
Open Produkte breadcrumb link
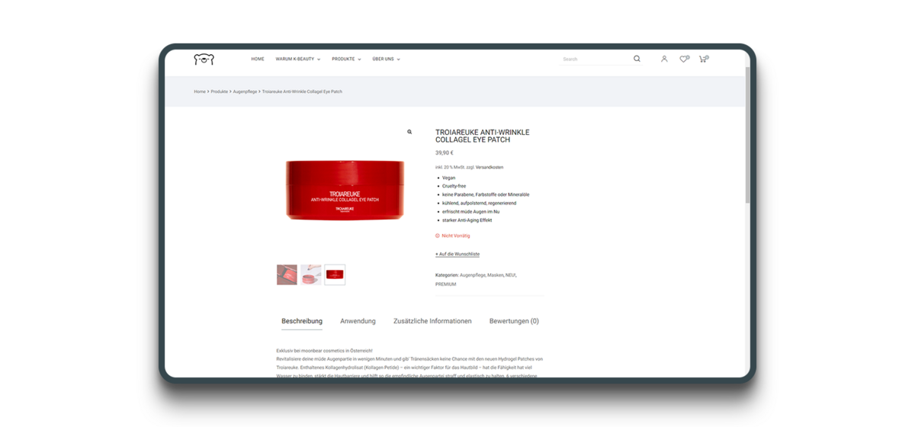pyautogui.click(x=220, y=91)
